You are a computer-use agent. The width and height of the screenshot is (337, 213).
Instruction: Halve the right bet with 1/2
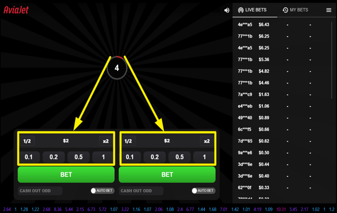pyautogui.click(x=128, y=141)
